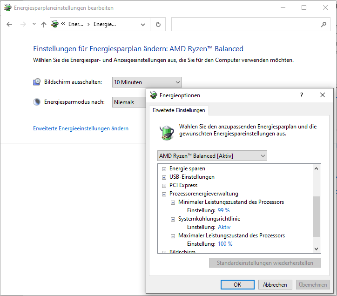
Task: Focus the Control Panel search field
Action: point(250,24)
